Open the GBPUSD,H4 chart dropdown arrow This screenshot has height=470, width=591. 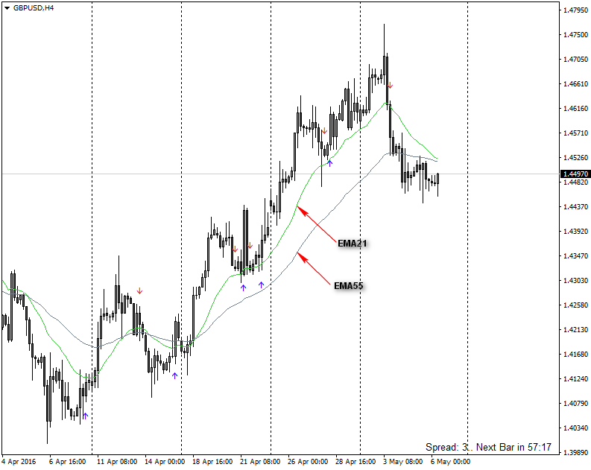point(7,8)
